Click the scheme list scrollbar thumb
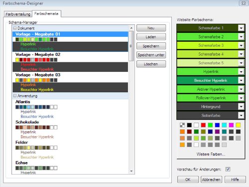 [131, 46]
